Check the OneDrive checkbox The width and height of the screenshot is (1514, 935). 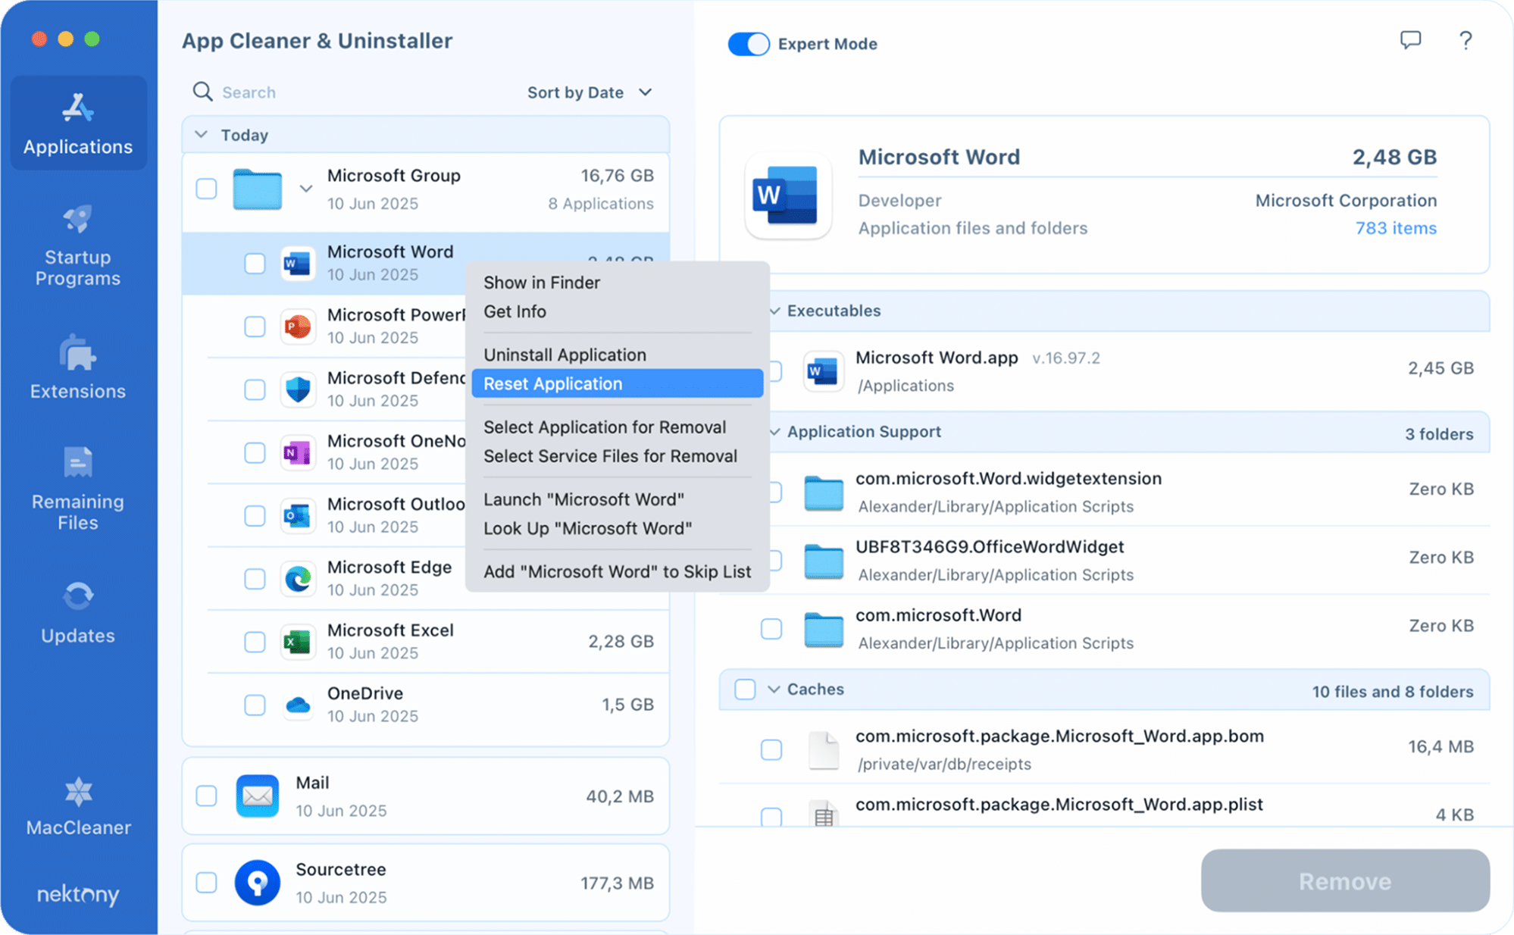(255, 705)
